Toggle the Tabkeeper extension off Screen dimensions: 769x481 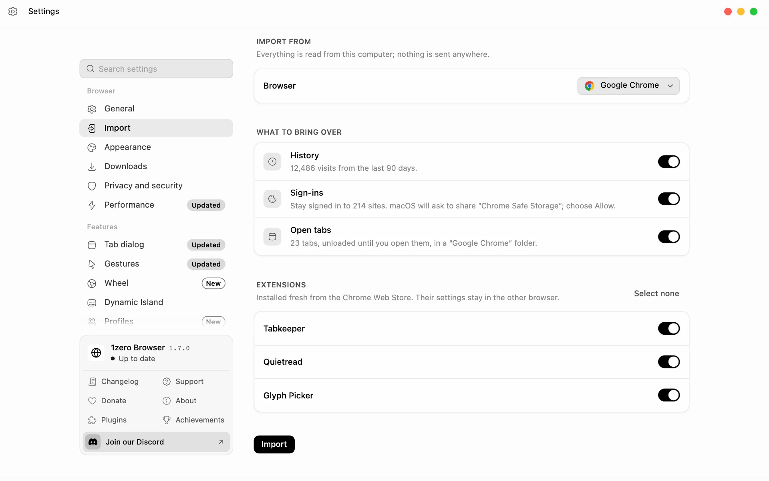click(x=669, y=328)
